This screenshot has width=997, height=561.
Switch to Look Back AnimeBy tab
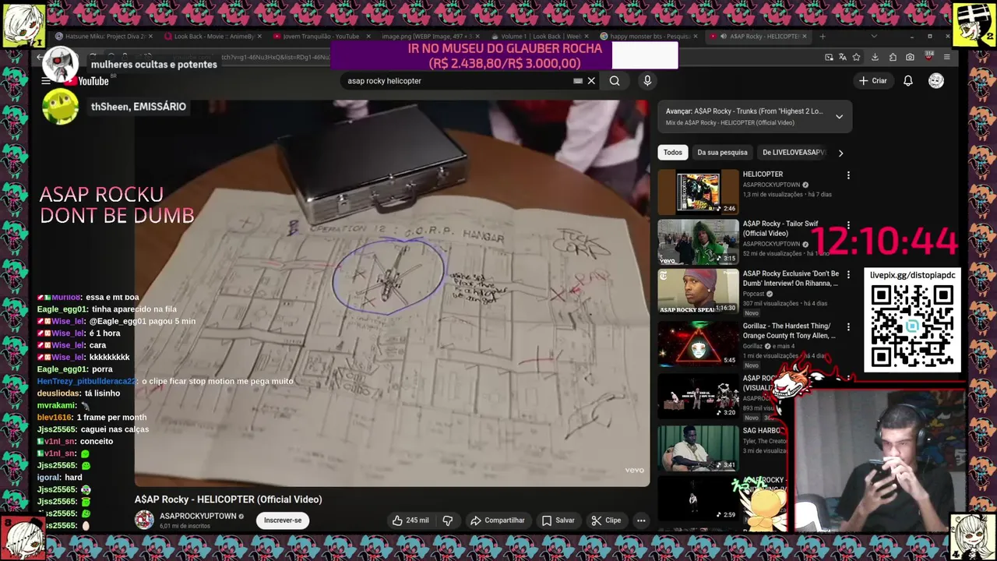click(213, 36)
